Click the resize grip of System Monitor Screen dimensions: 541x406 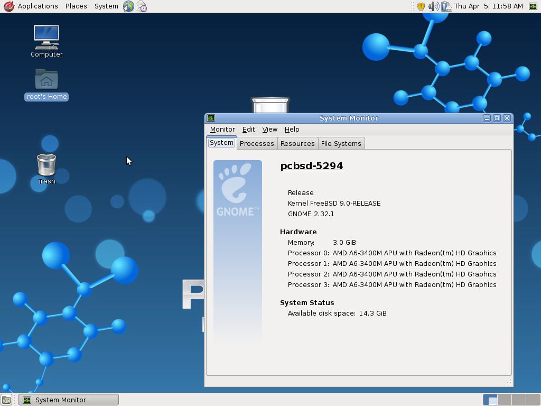(x=508, y=382)
